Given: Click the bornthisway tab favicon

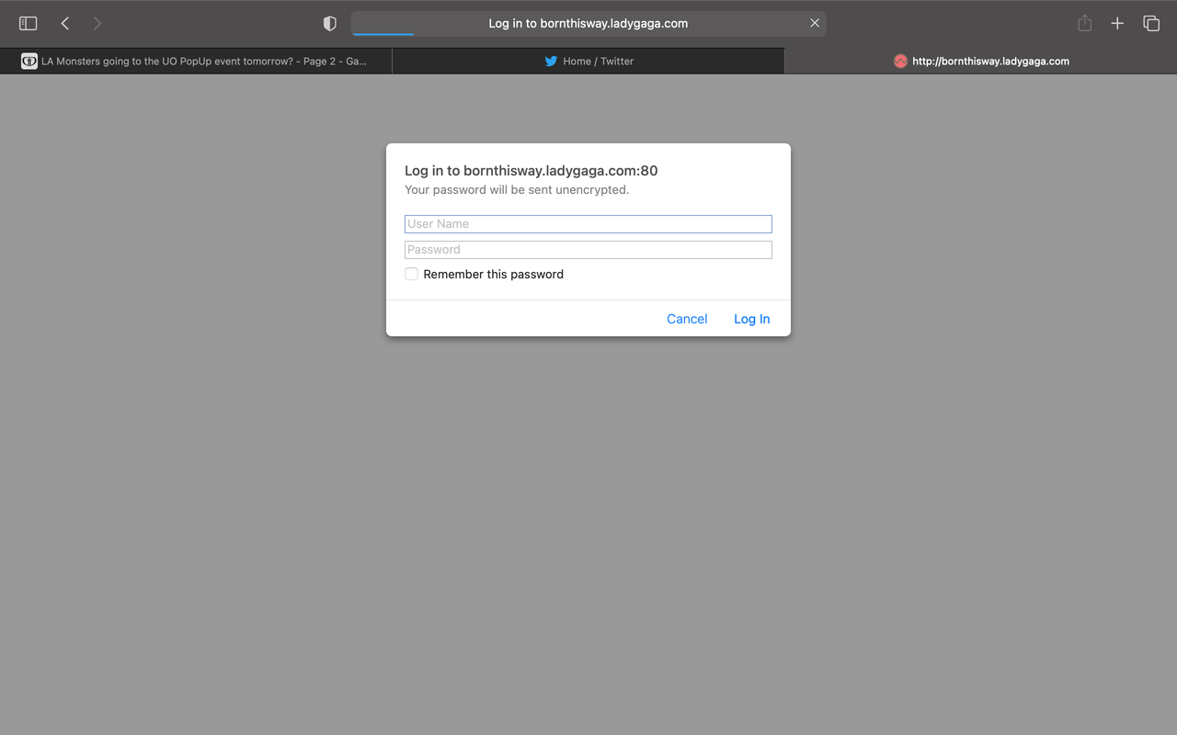Looking at the screenshot, I should [900, 61].
